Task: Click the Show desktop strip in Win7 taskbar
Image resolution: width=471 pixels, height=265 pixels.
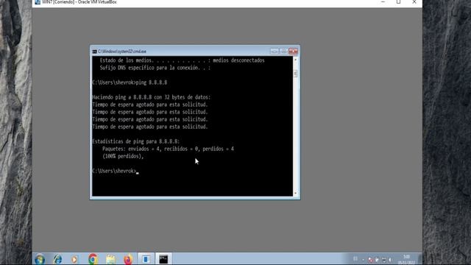Action: point(420,259)
